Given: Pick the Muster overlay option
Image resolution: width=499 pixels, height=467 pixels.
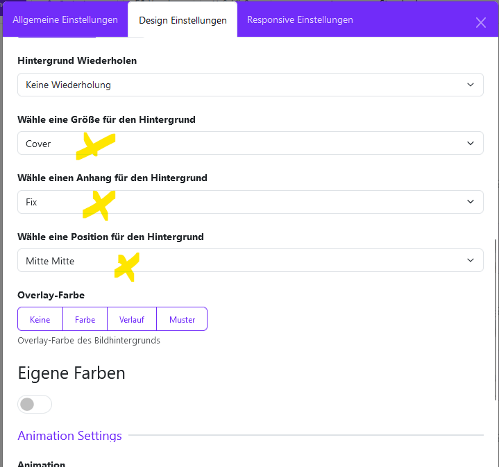Looking at the screenshot, I should pos(182,319).
